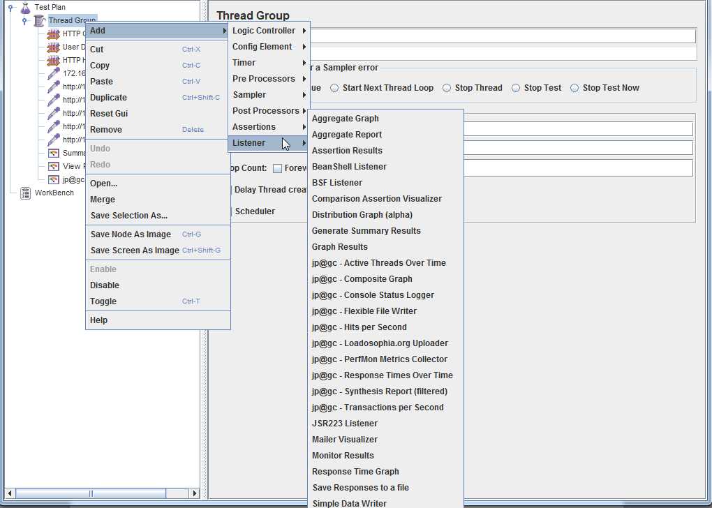Click the sampler pipette icon beside 172.16
The height and width of the screenshot is (508, 712).
54,73
